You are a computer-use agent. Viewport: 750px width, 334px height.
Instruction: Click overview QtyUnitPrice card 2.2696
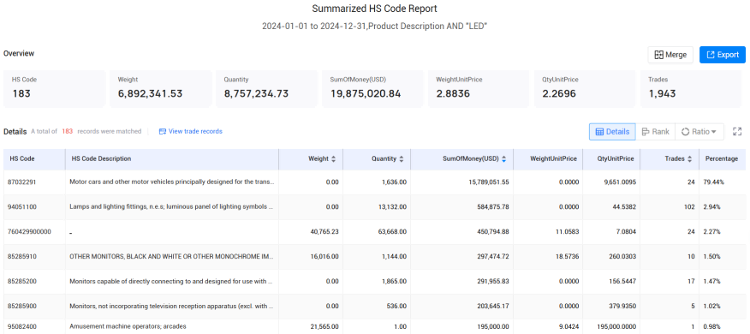click(585, 88)
